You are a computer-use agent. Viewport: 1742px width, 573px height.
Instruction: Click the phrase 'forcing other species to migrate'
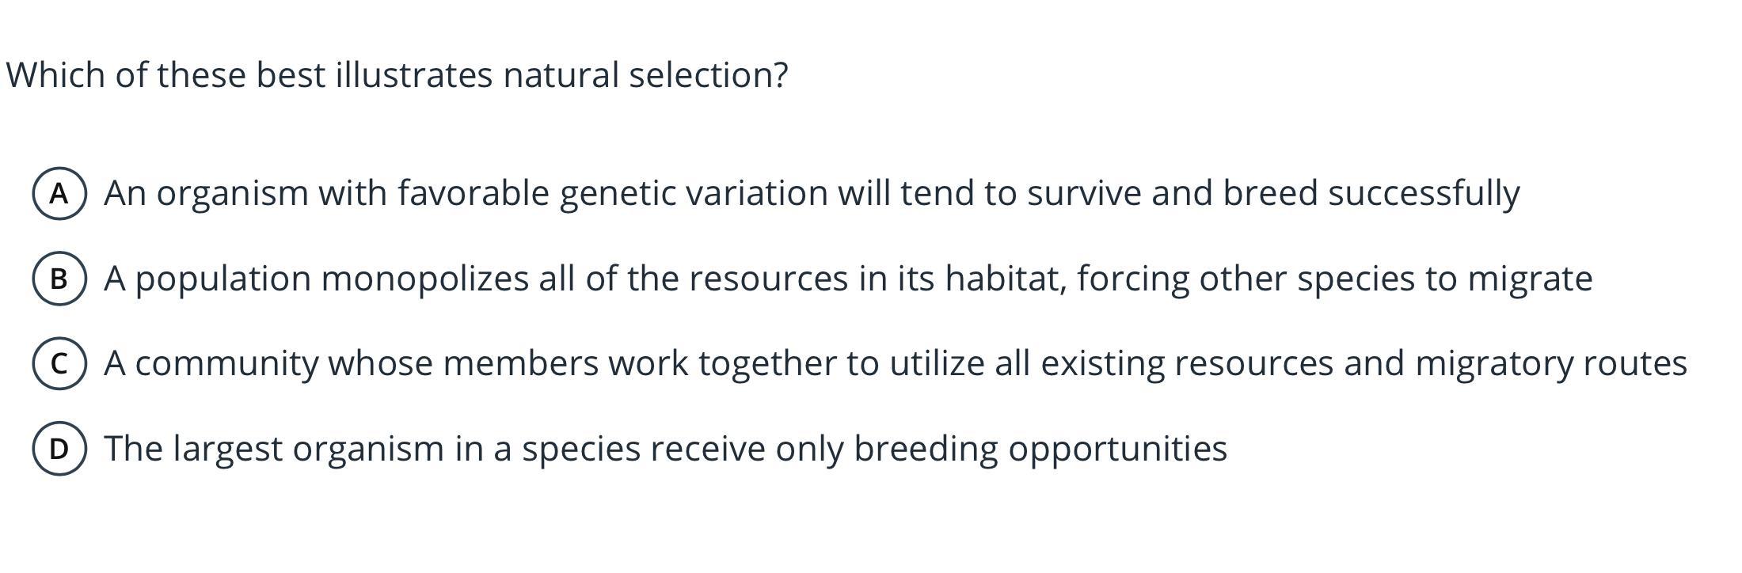(1335, 279)
